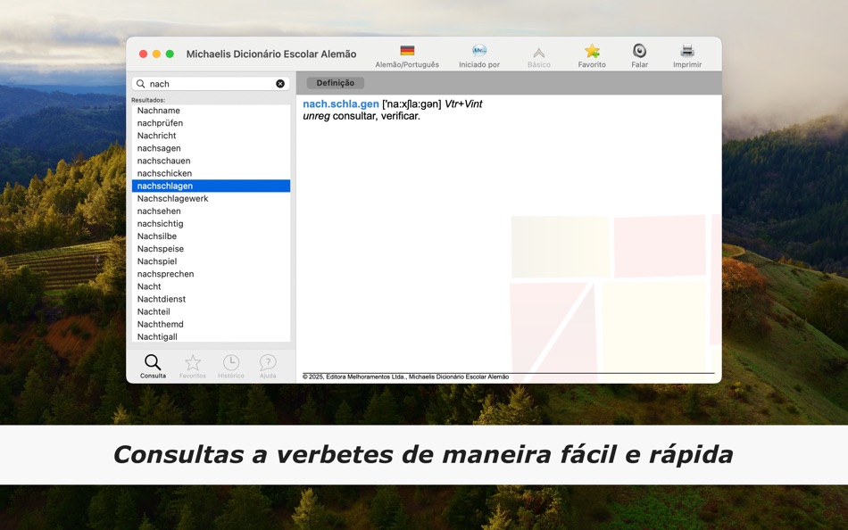Select 'nachschicken' in results list

tap(211, 173)
